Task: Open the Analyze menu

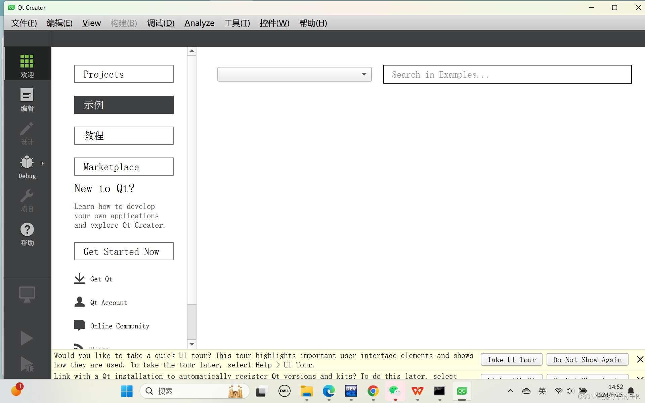Action: [199, 23]
